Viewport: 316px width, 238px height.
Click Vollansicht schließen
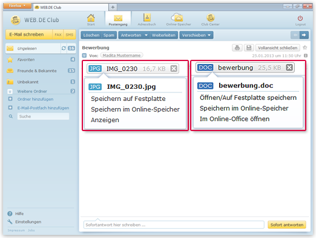[277, 48]
